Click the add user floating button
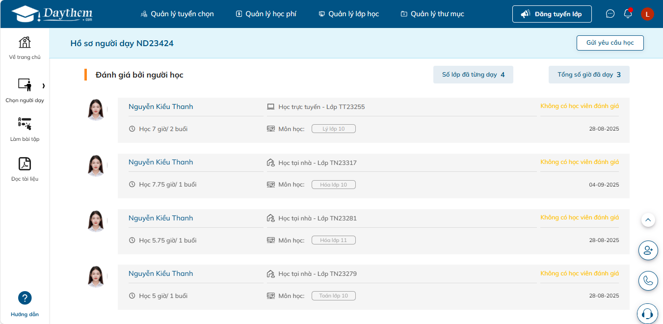Image resolution: width=663 pixels, height=324 pixels. (x=648, y=250)
